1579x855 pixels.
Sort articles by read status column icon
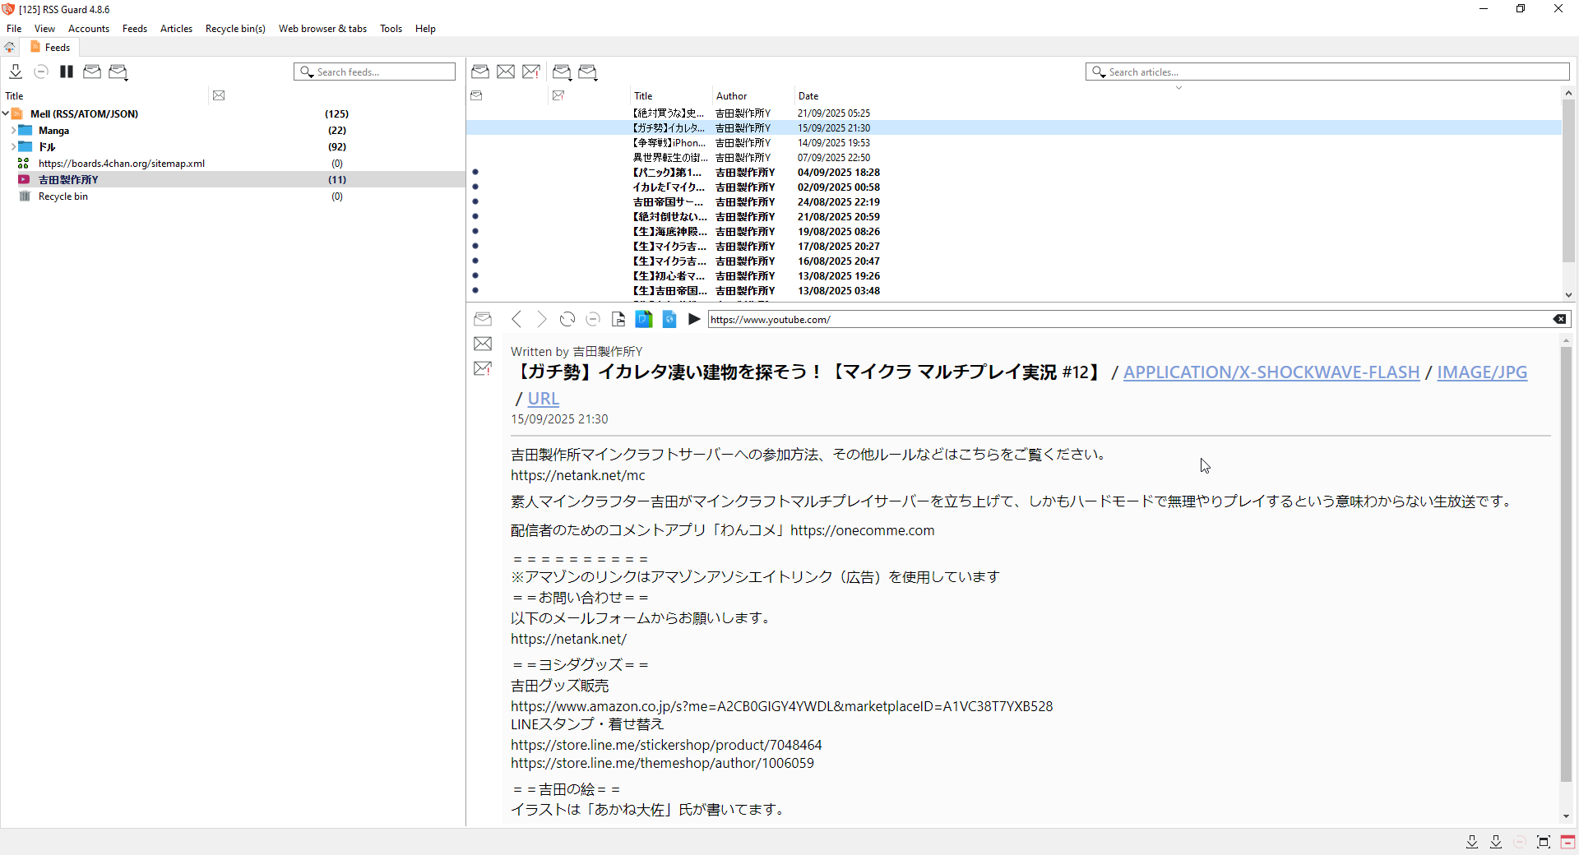(476, 95)
